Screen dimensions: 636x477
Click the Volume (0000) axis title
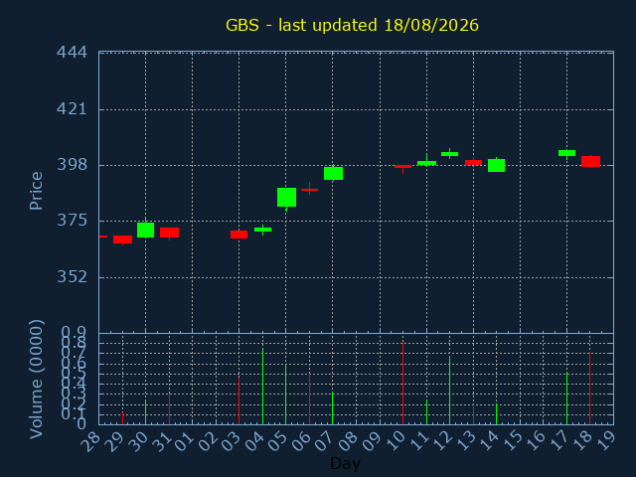pos(36,380)
